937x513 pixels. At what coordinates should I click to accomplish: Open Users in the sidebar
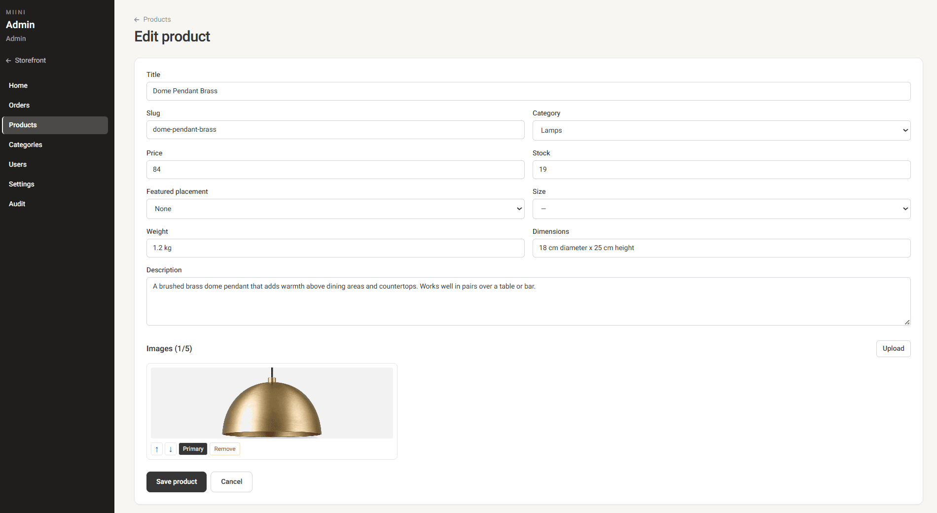(55, 164)
